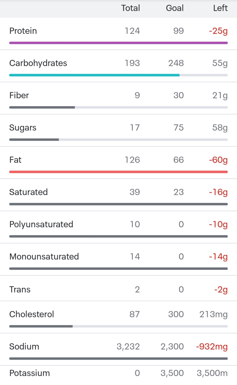237x385 pixels.
Task: Tap the Trans fat label
Action: [x=20, y=290]
